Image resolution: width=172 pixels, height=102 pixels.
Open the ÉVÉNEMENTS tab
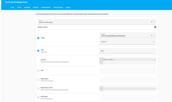pos(45,7)
